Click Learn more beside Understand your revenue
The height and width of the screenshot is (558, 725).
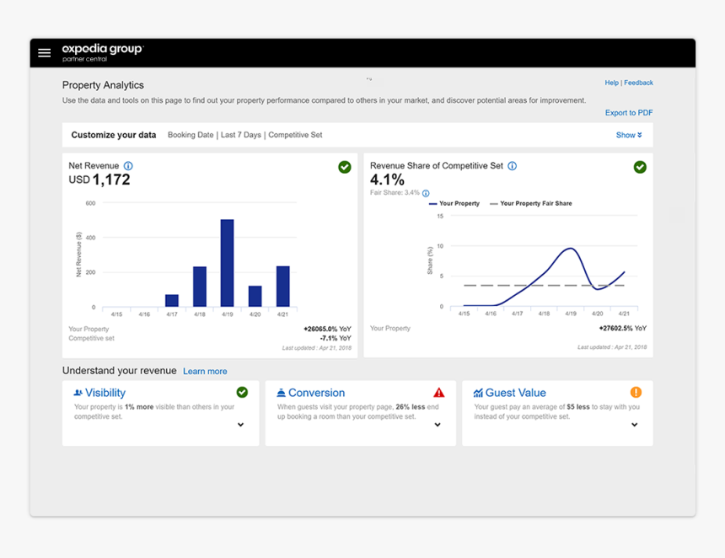[205, 371]
